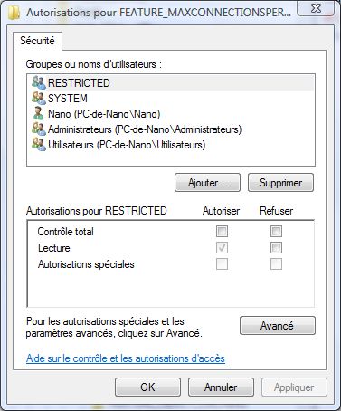
Task: Click the Utilisateurs group icon
Action: tap(39, 144)
